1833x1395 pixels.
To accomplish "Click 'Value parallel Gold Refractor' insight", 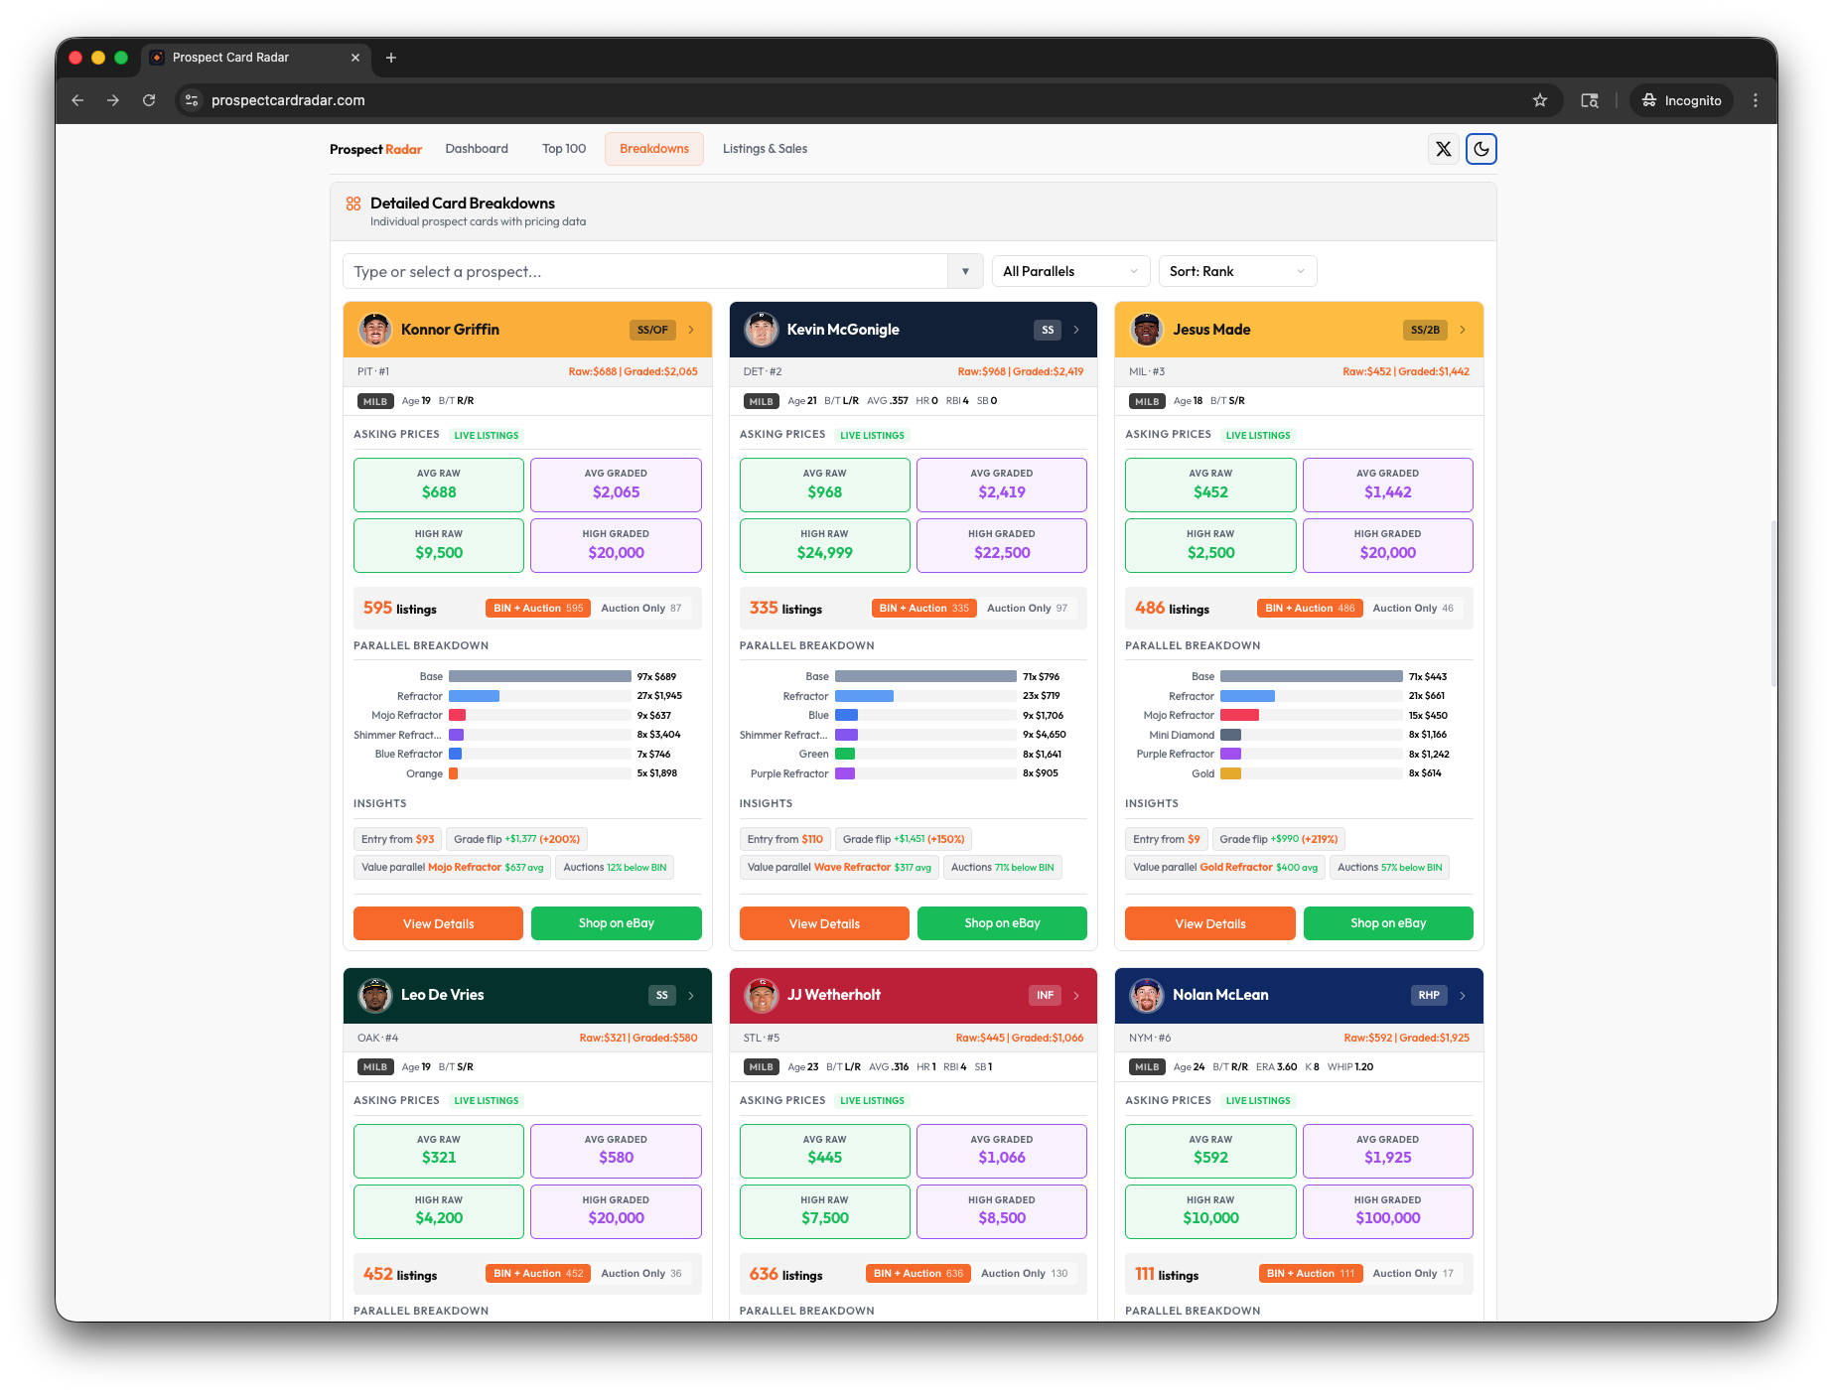I will coord(1225,868).
